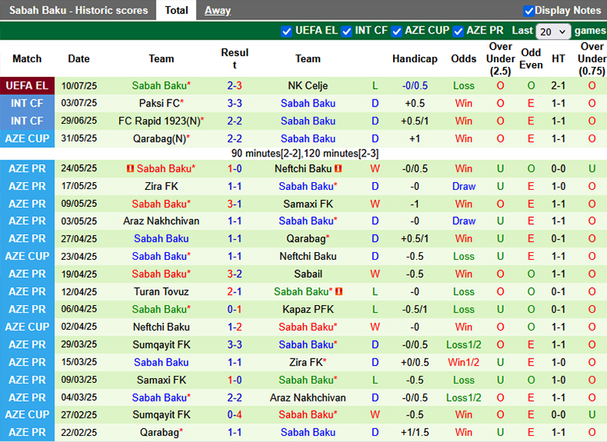Image resolution: width=607 pixels, height=442 pixels.
Task: Uncheck the INT CF filter checkbox
Action: [346, 31]
